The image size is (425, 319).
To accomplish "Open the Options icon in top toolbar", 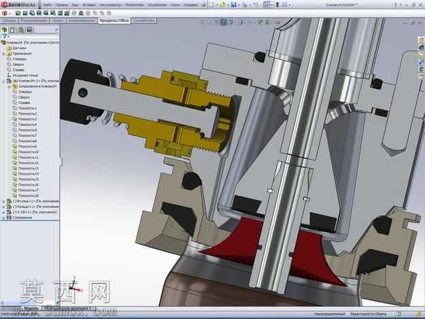I will [x=285, y=5].
